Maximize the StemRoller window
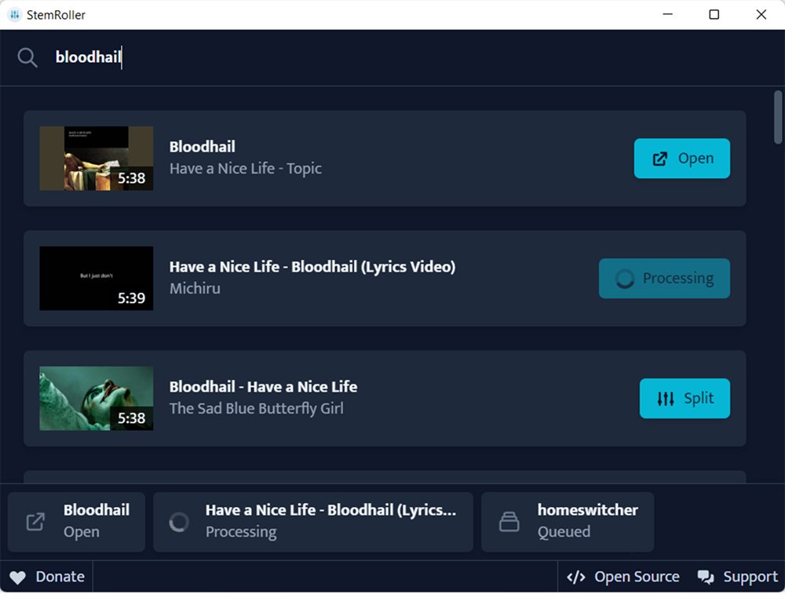The image size is (785, 616). pyautogui.click(x=714, y=14)
